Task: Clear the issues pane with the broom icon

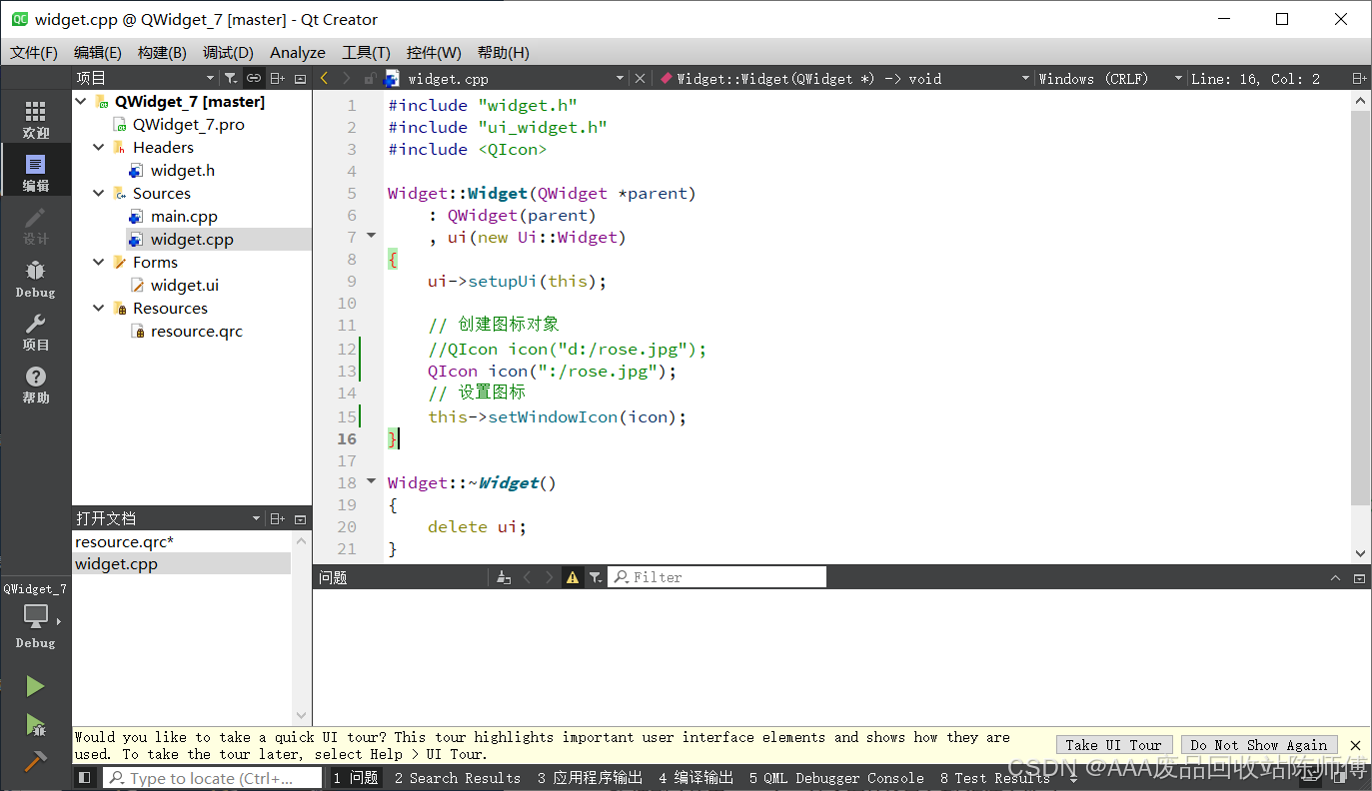Action: [504, 577]
